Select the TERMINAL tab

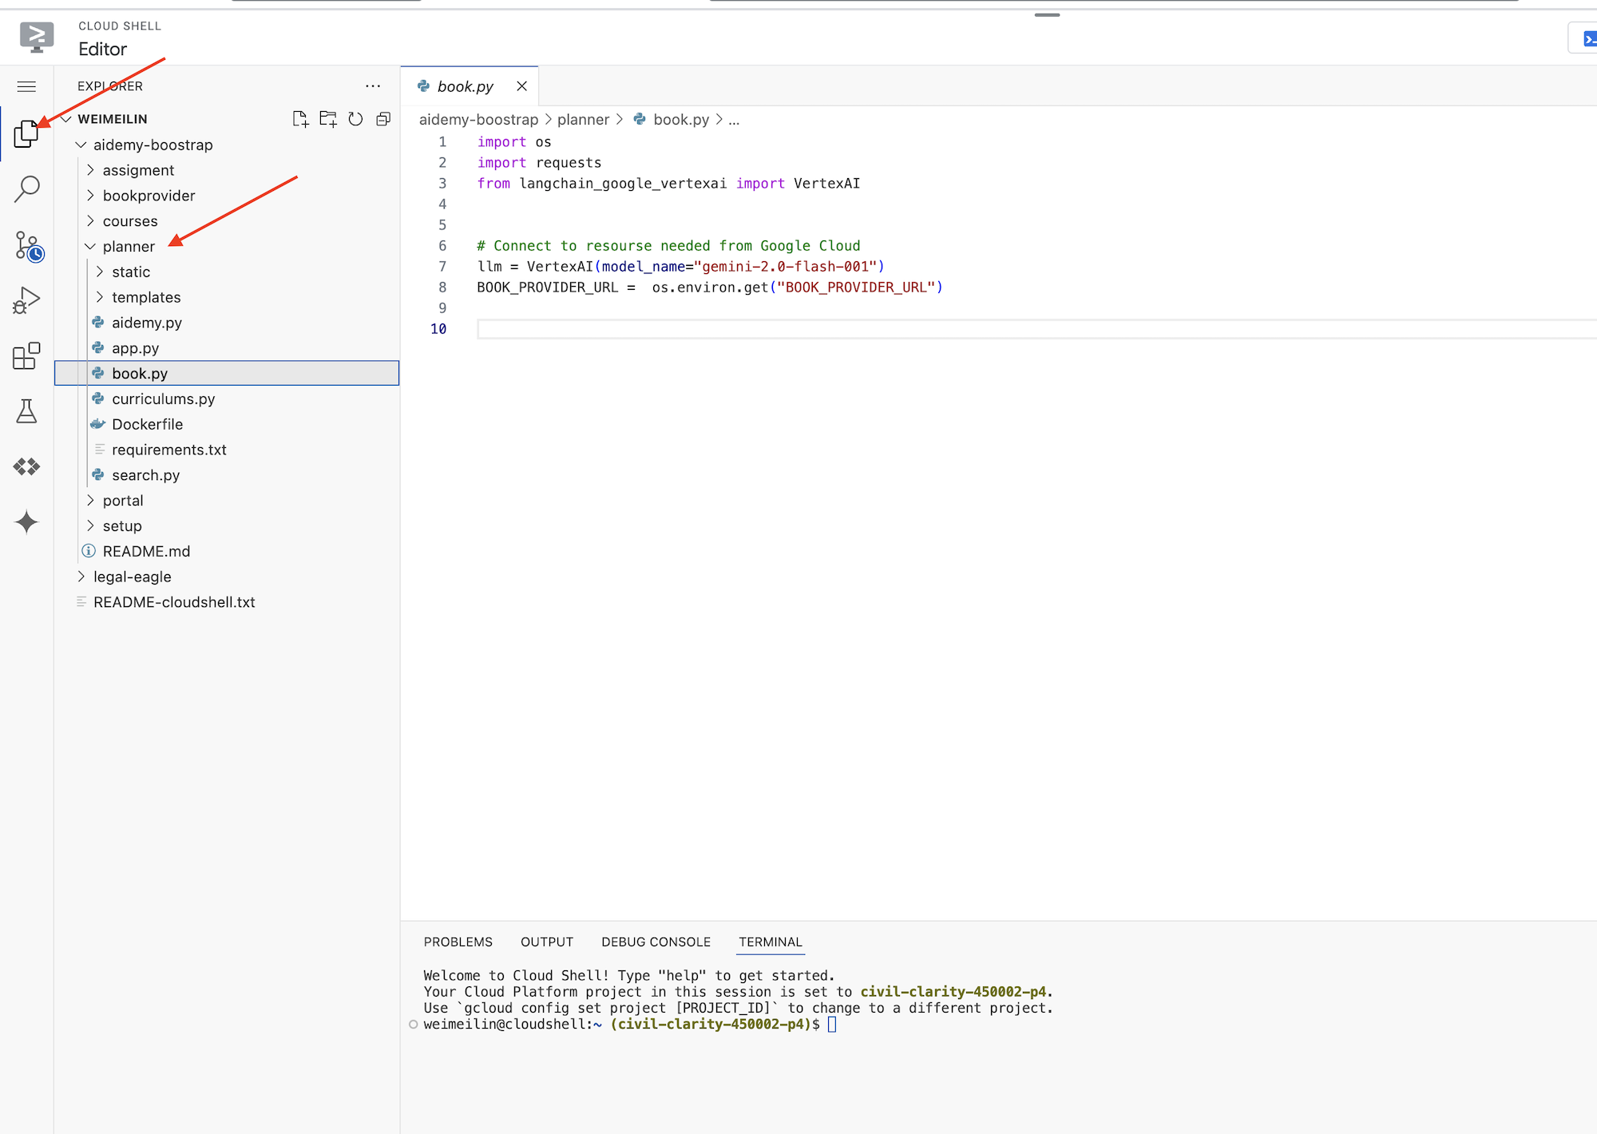click(771, 942)
